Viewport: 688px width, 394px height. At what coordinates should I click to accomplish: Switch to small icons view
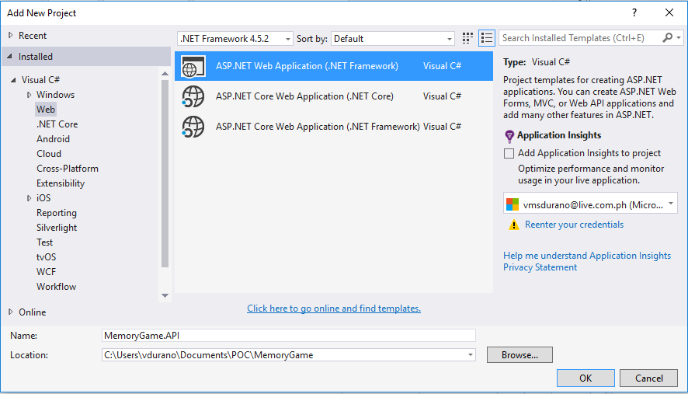(x=467, y=38)
